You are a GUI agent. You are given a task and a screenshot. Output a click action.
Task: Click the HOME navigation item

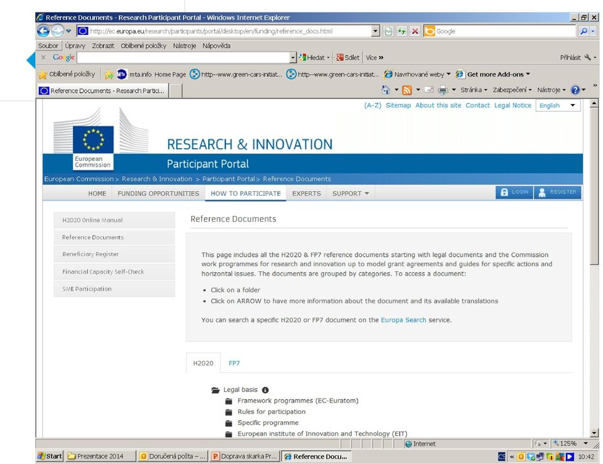97,193
